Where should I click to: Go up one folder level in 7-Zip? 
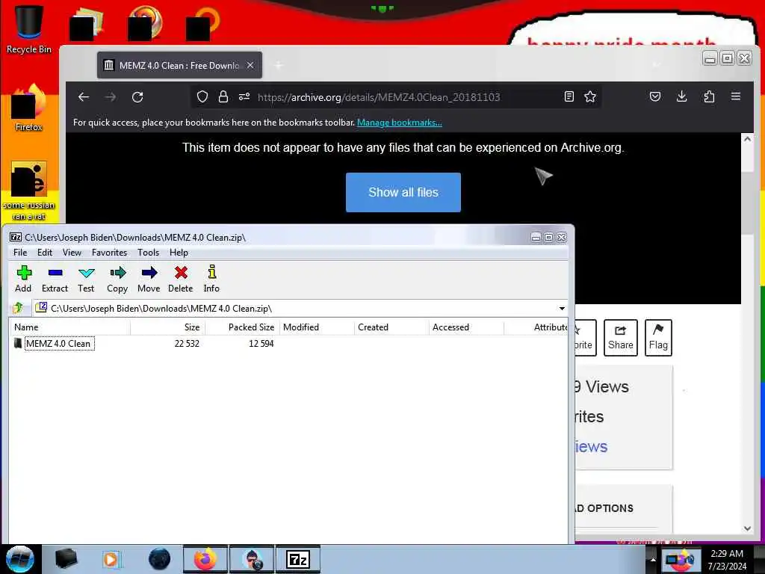[x=19, y=308]
